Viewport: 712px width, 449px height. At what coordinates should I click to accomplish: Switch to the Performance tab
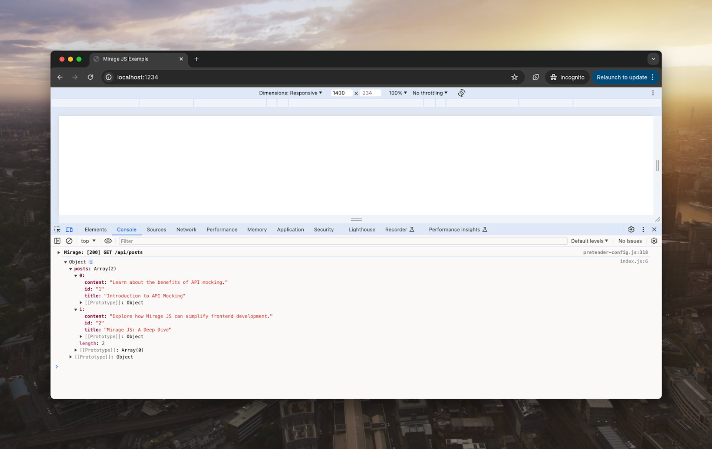(222, 230)
